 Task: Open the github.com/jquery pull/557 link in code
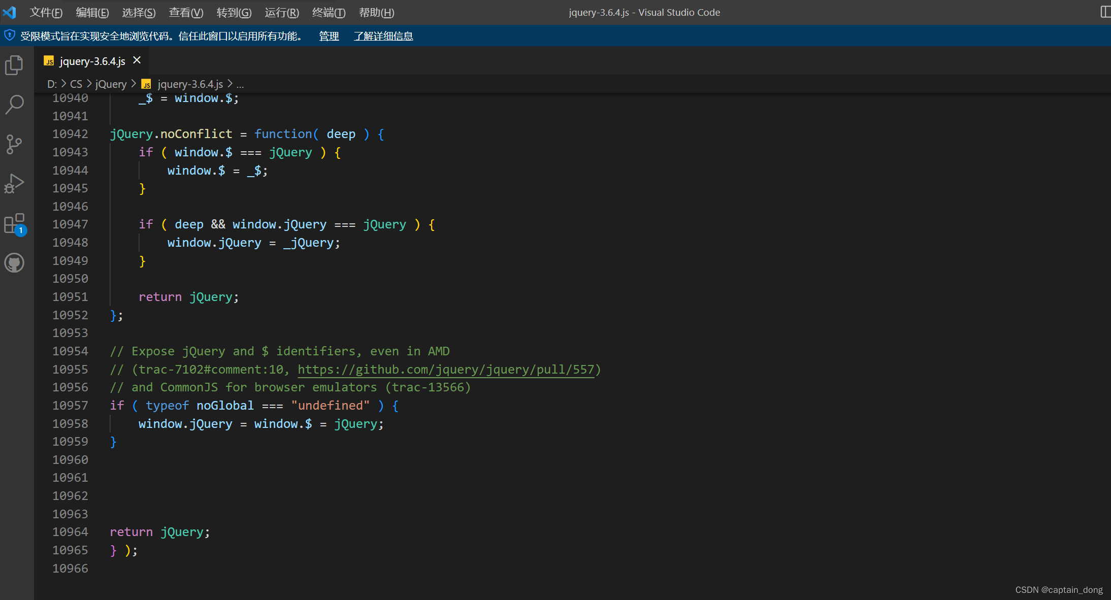click(x=446, y=369)
